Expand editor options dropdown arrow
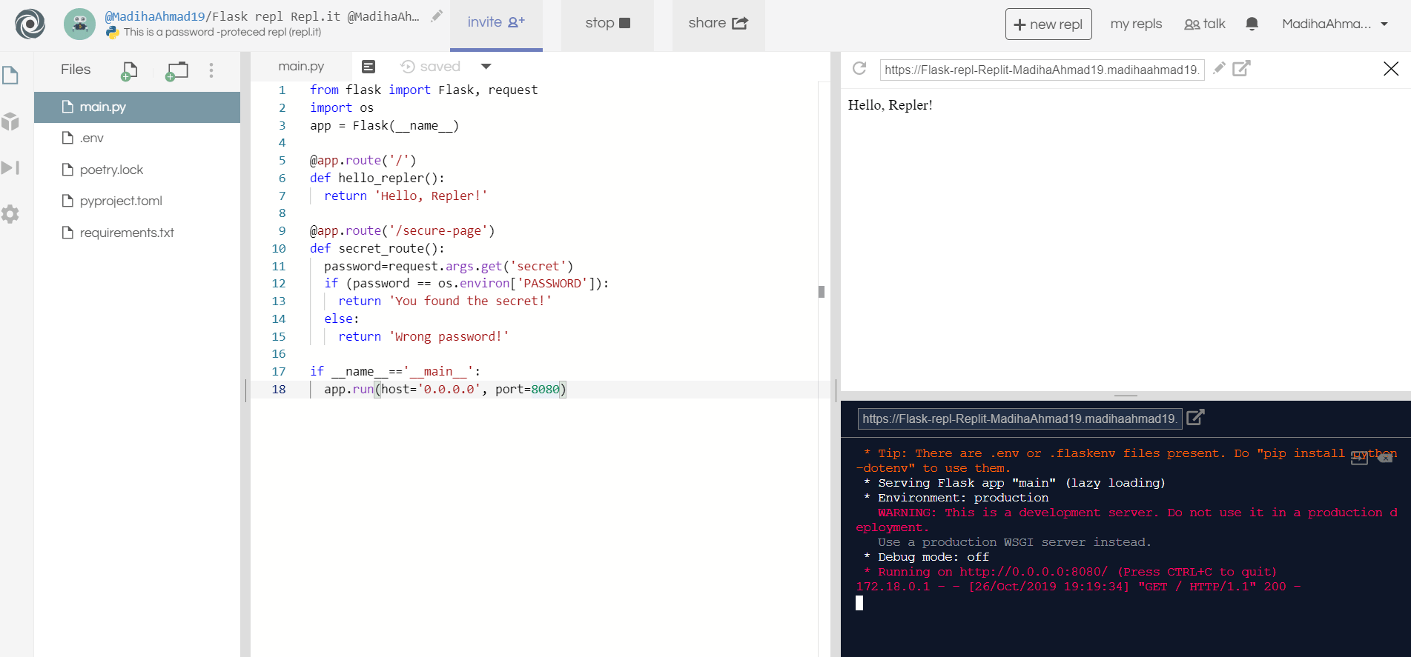The width and height of the screenshot is (1411, 657). tap(486, 67)
